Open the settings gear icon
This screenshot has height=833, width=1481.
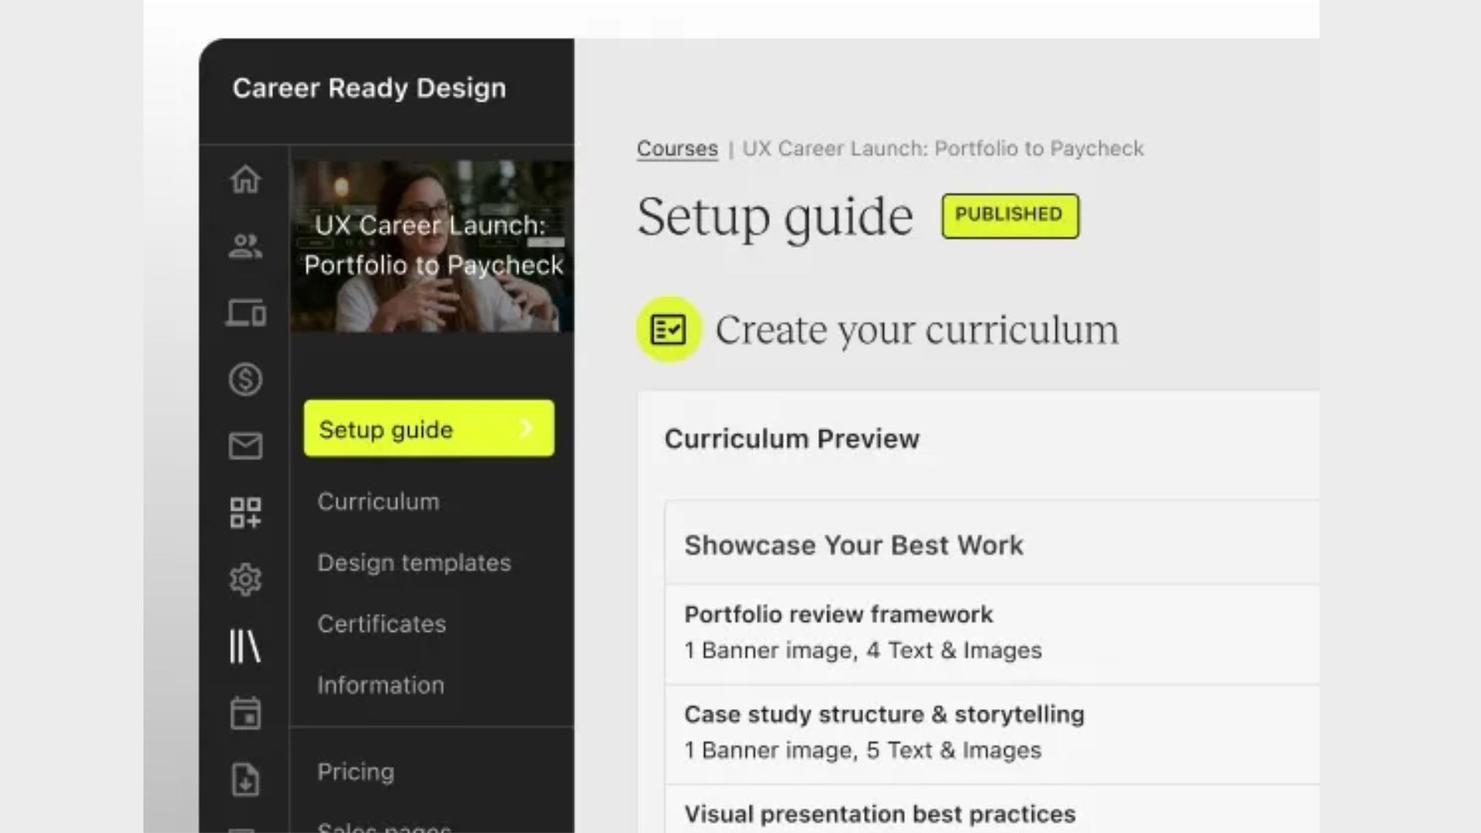pos(245,579)
